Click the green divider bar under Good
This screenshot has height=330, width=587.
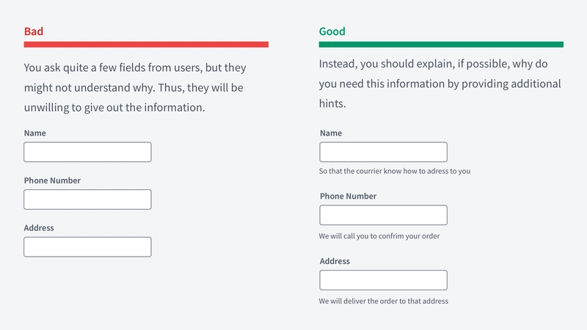441,45
